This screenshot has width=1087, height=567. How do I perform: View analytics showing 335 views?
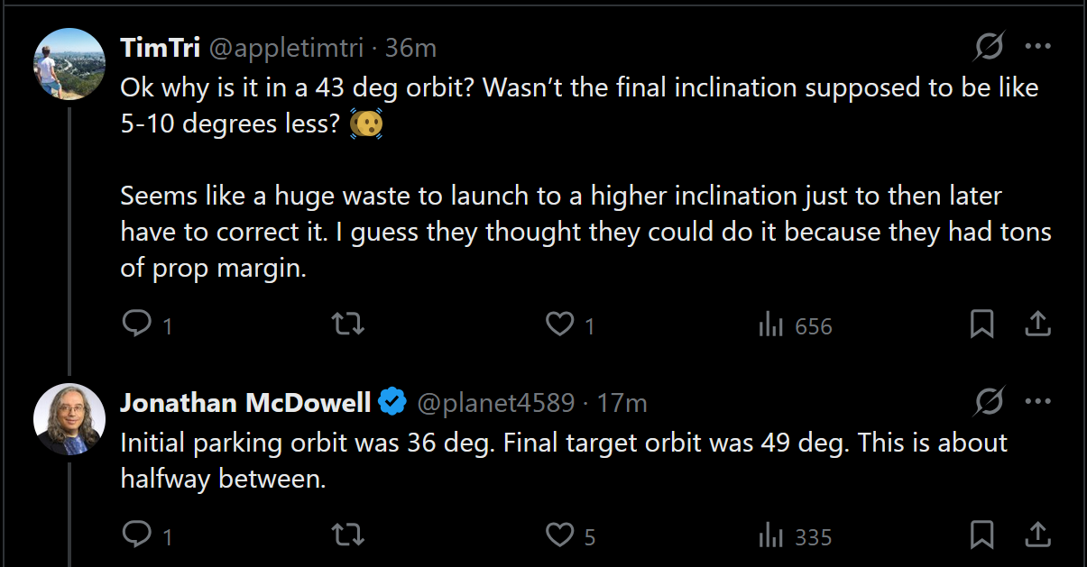pyautogui.click(x=796, y=536)
